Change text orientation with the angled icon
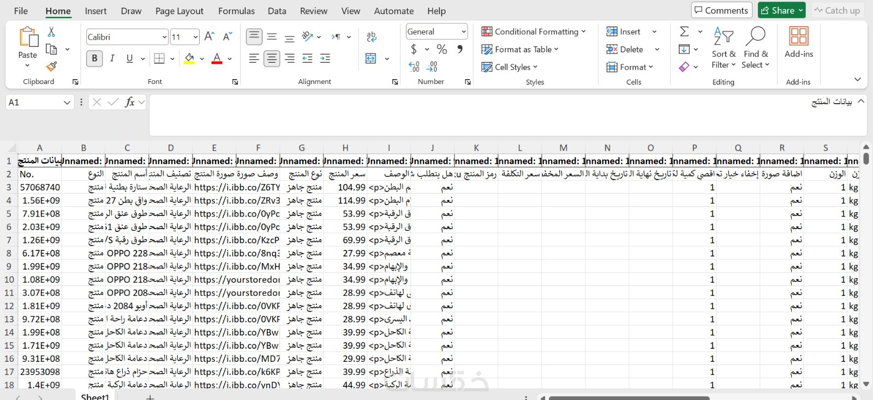Image resolution: width=873 pixels, height=400 pixels. (308, 37)
